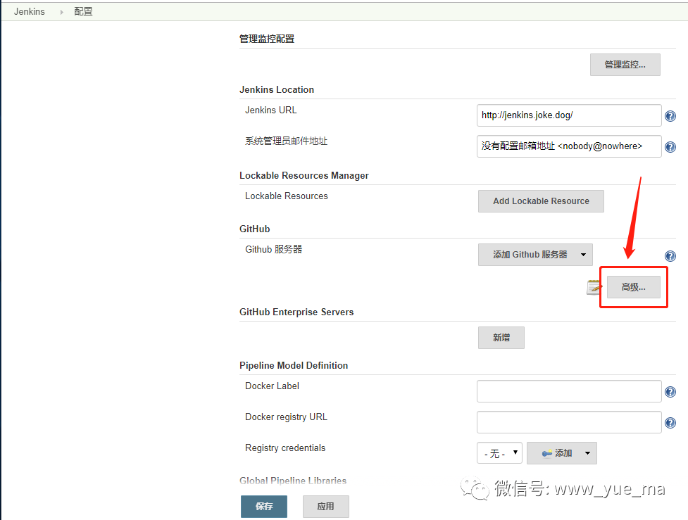Screen dimensions: 688x520
Task: Click 新增 under GitHub Enterprise Servers
Action: click(501, 337)
